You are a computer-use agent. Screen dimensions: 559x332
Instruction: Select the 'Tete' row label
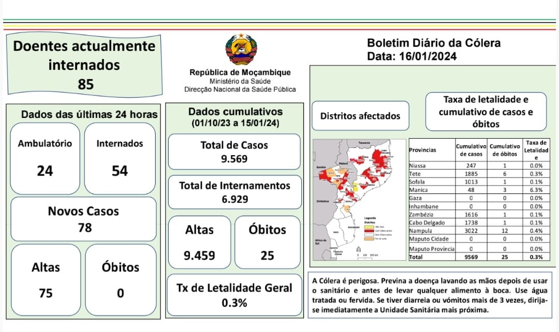pyautogui.click(x=415, y=174)
